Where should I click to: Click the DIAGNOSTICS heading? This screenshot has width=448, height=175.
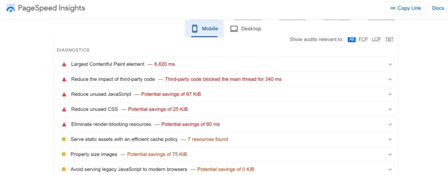pos(73,50)
